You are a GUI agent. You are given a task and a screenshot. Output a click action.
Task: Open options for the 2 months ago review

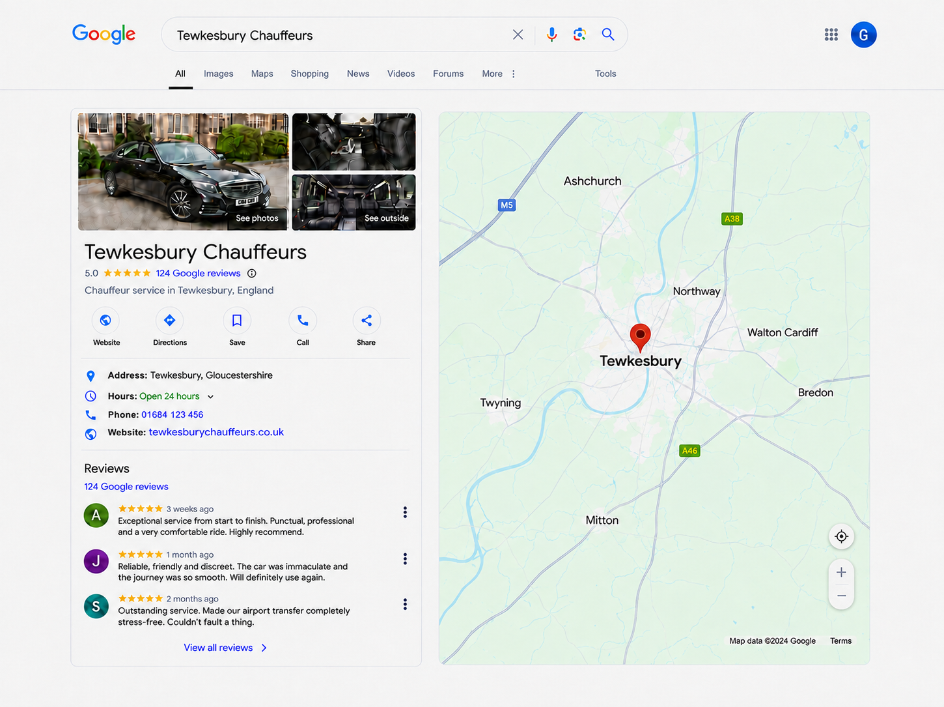(x=405, y=605)
